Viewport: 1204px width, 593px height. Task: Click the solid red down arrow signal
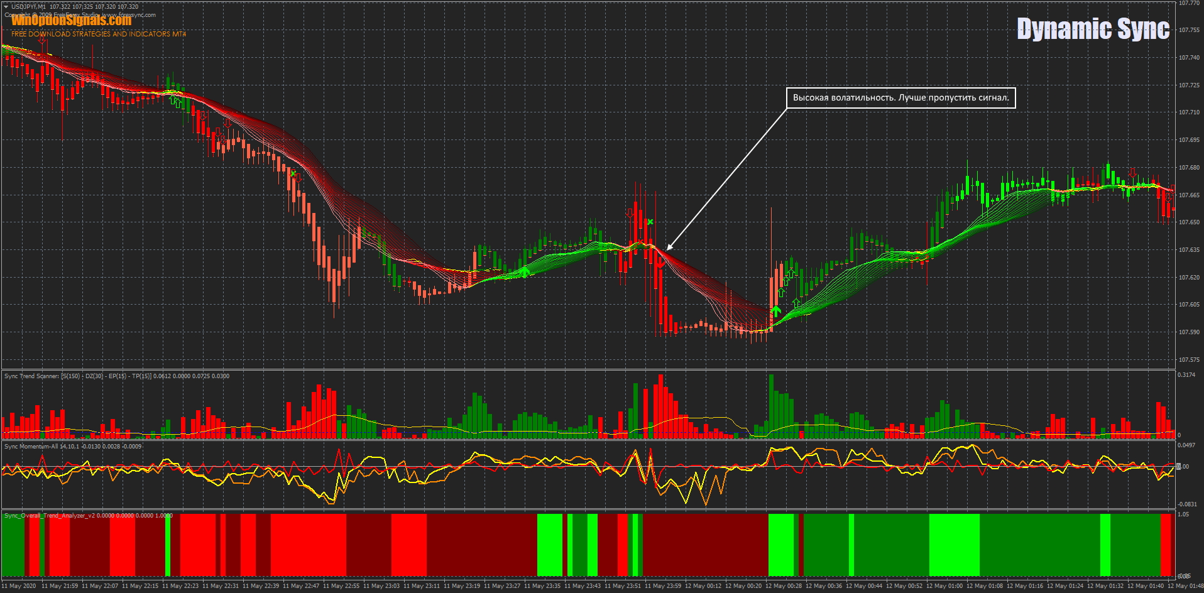pyautogui.click(x=660, y=264)
